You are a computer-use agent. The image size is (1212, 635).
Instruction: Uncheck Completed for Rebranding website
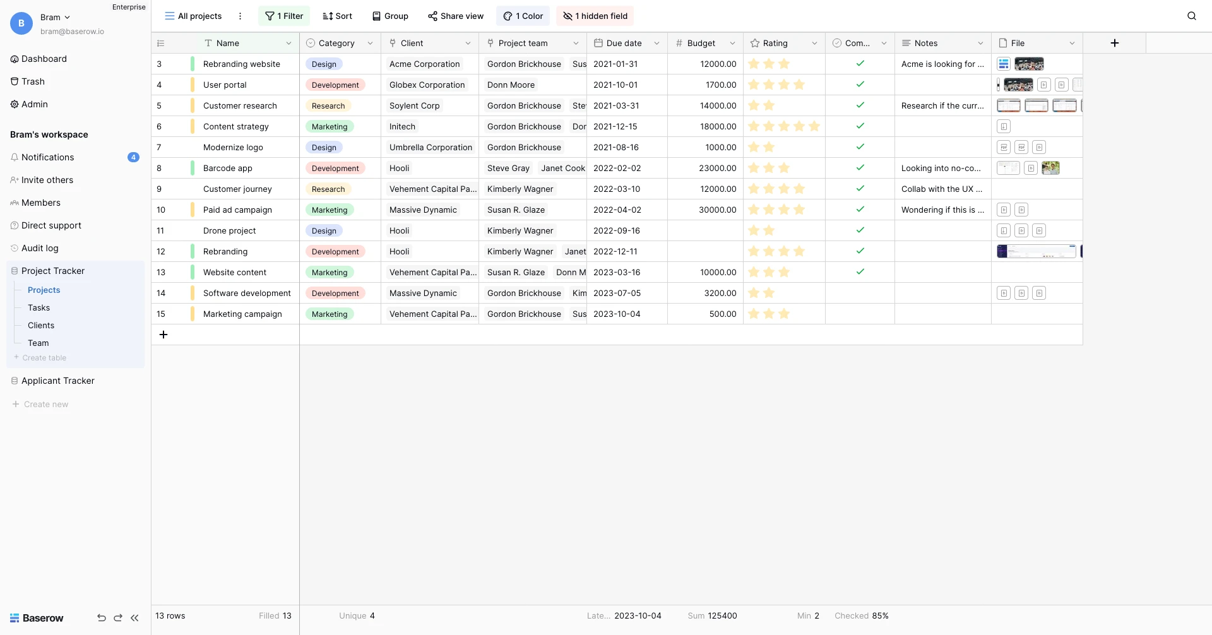[x=860, y=64]
